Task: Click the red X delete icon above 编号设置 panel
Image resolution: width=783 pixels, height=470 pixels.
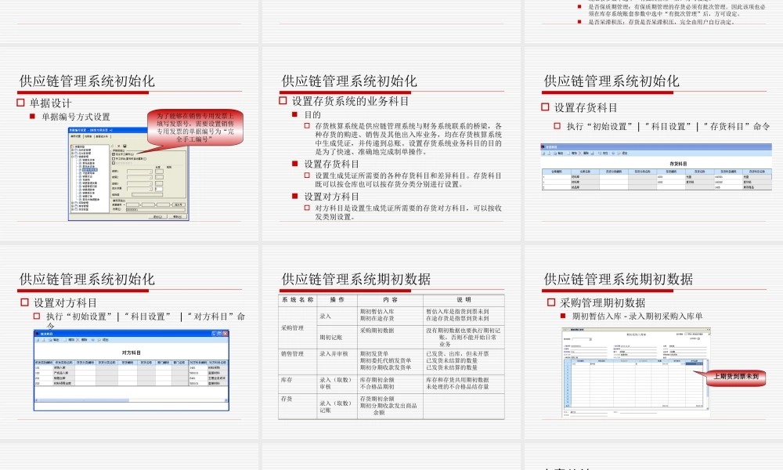Action: click(x=119, y=145)
